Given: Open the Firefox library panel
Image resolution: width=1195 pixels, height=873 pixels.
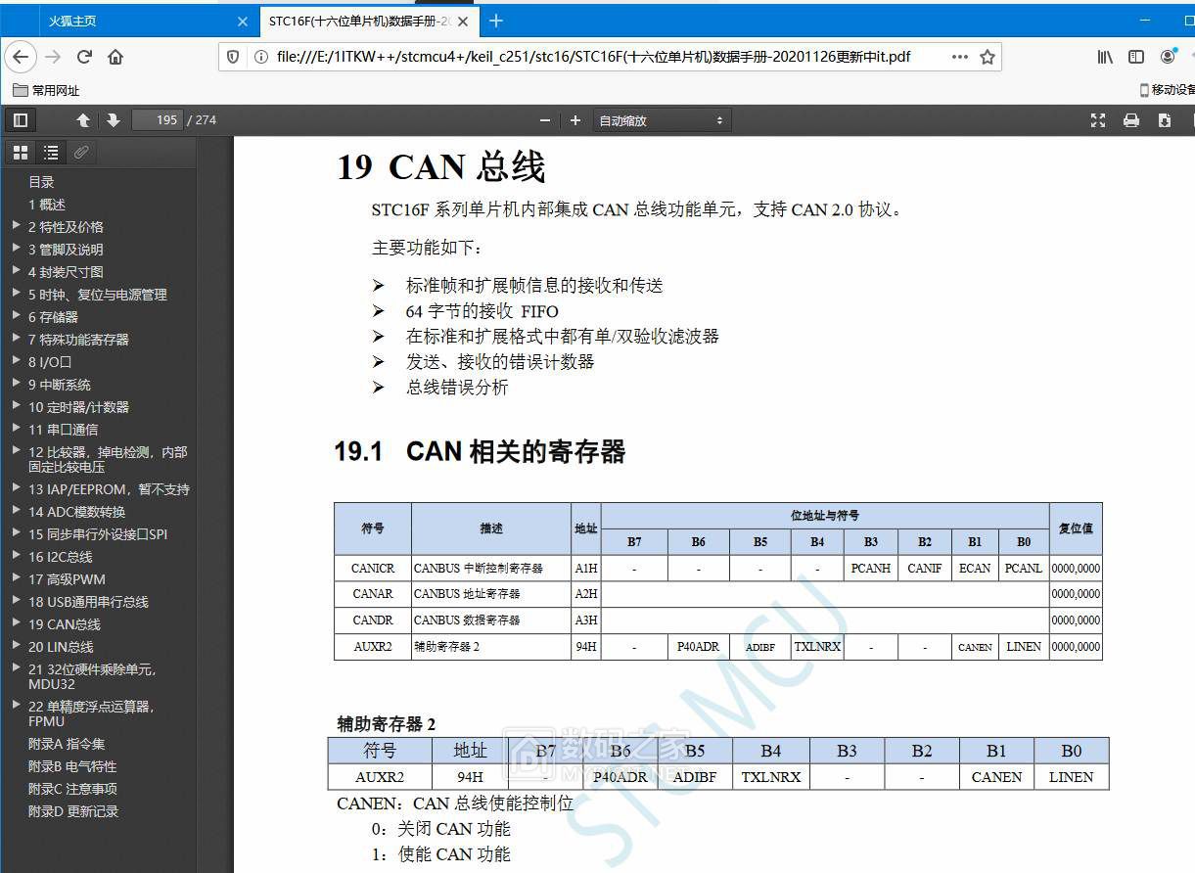Looking at the screenshot, I should point(1104,57).
